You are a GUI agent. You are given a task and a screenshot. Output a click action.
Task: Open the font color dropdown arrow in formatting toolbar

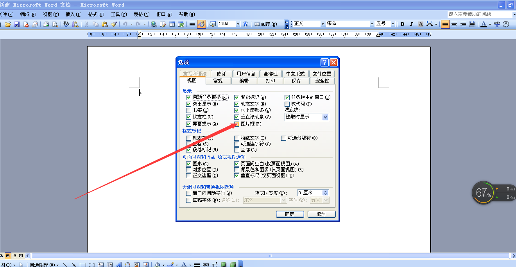click(x=490, y=24)
